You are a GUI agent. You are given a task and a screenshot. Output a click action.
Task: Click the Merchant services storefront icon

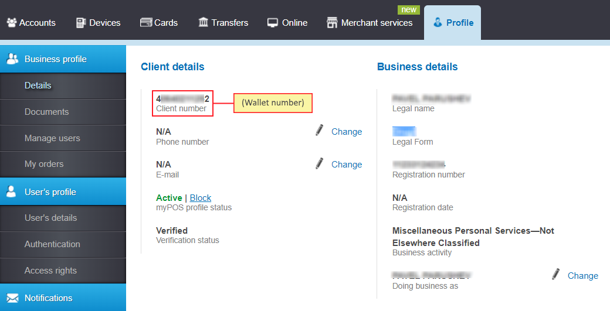[x=332, y=22]
